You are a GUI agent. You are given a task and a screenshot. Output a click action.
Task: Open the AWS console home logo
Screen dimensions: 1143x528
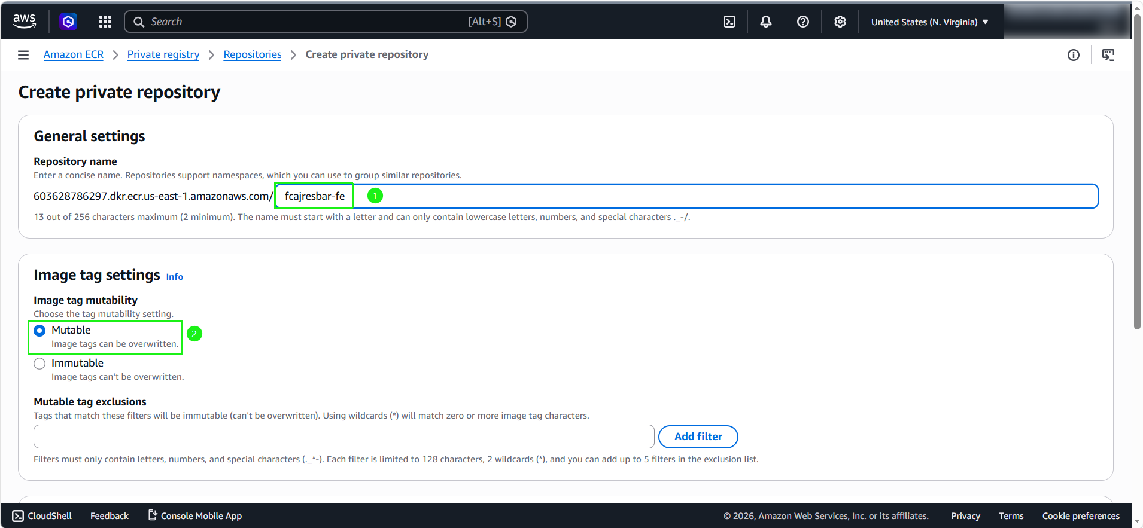[x=25, y=21]
